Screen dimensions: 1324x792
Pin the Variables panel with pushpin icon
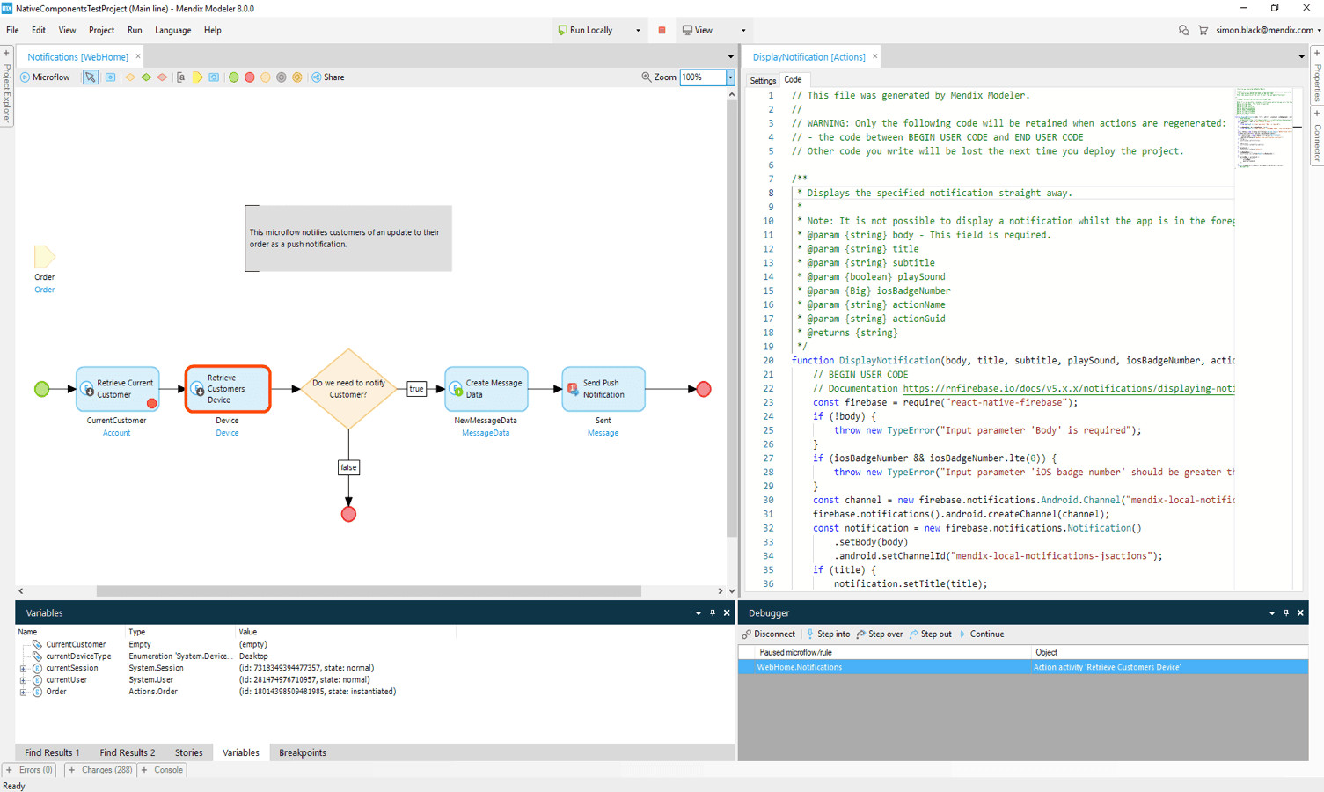click(713, 613)
